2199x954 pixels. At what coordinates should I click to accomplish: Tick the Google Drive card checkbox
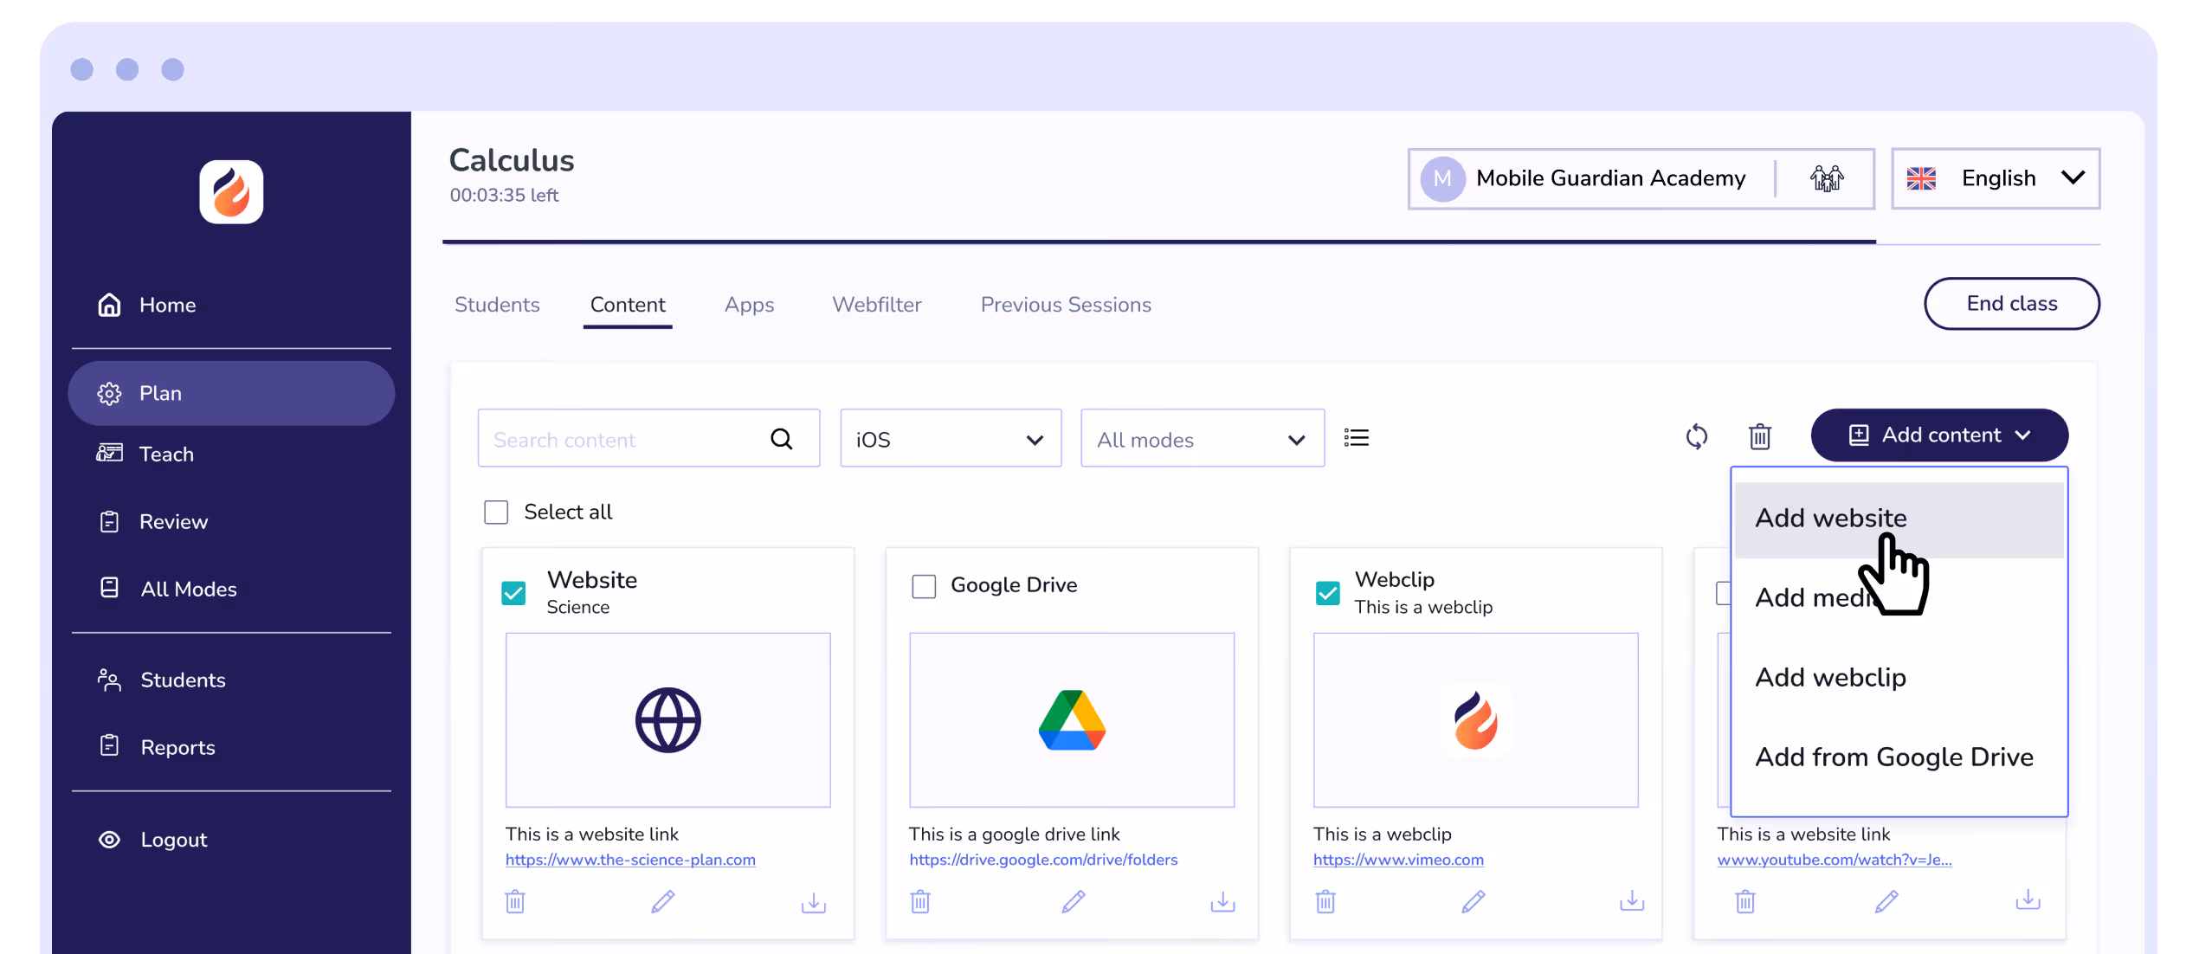[924, 586]
